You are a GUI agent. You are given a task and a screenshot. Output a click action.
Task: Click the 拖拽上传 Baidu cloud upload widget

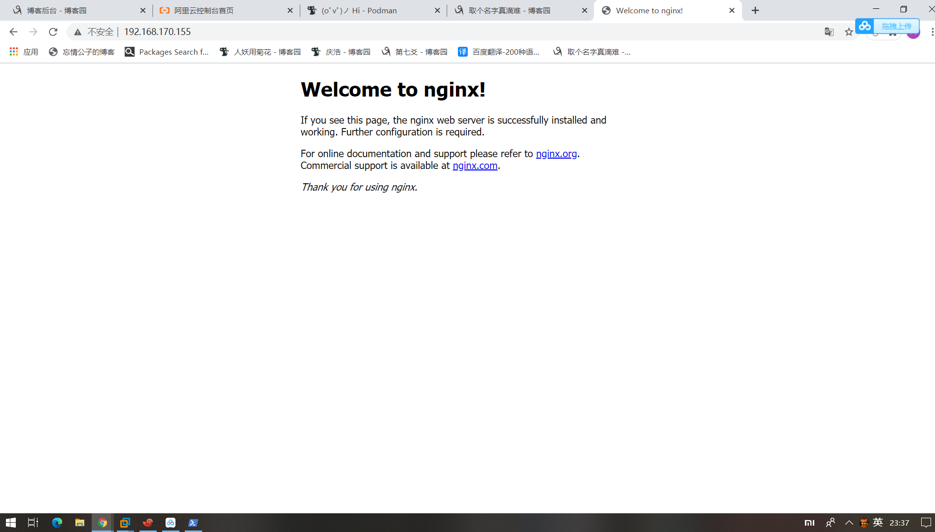tap(887, 26)
